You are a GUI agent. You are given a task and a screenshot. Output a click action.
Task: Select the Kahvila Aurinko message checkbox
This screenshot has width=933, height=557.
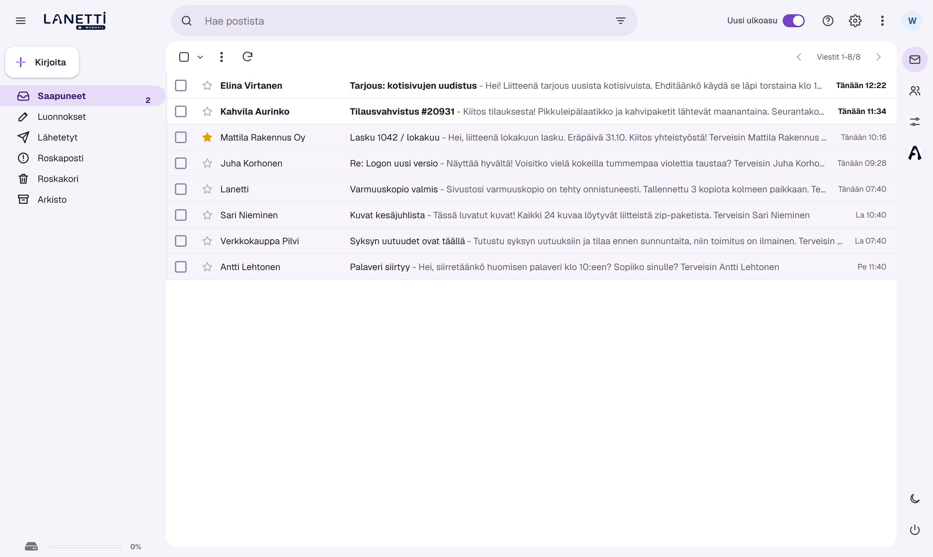point(180,111)
